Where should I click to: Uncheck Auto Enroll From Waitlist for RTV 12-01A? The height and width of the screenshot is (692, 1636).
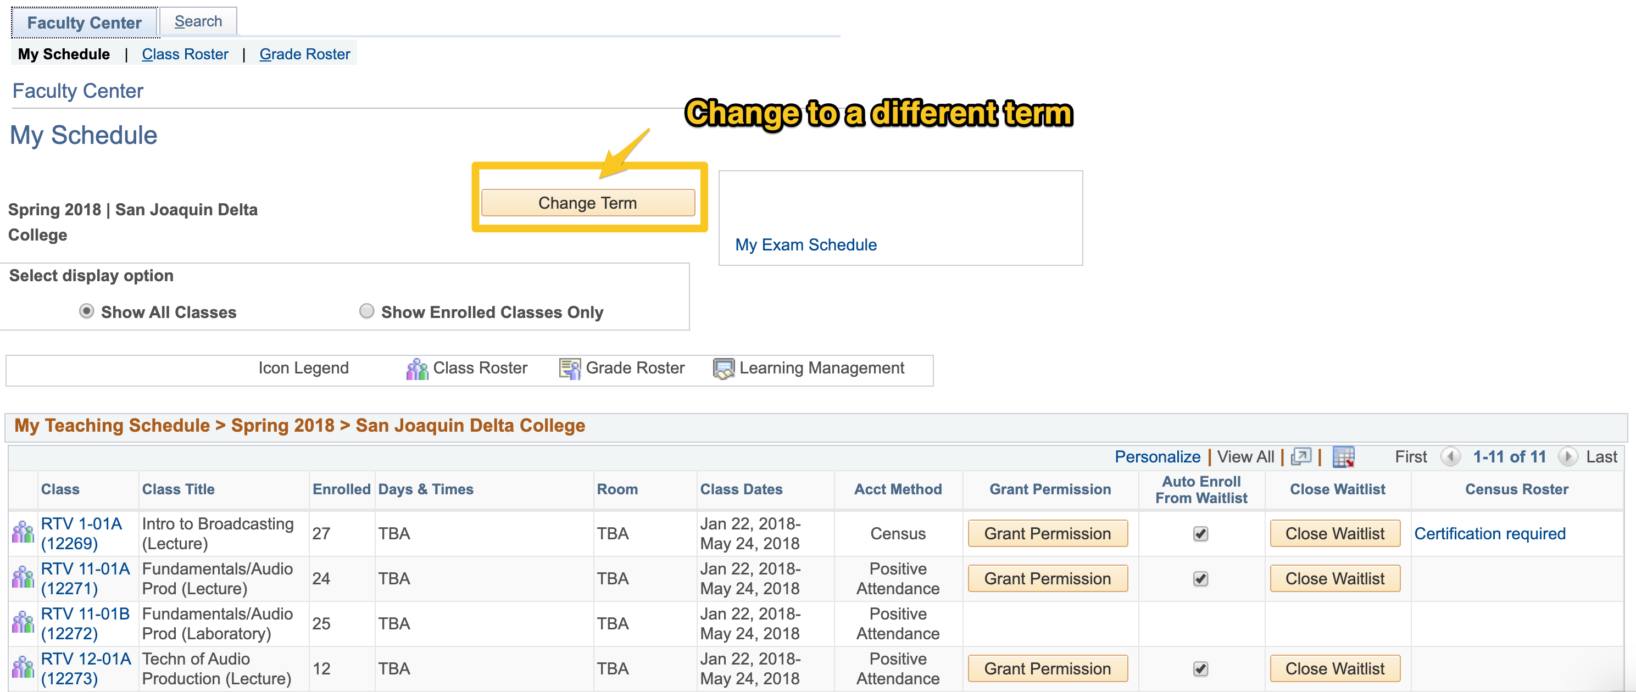1200,668
